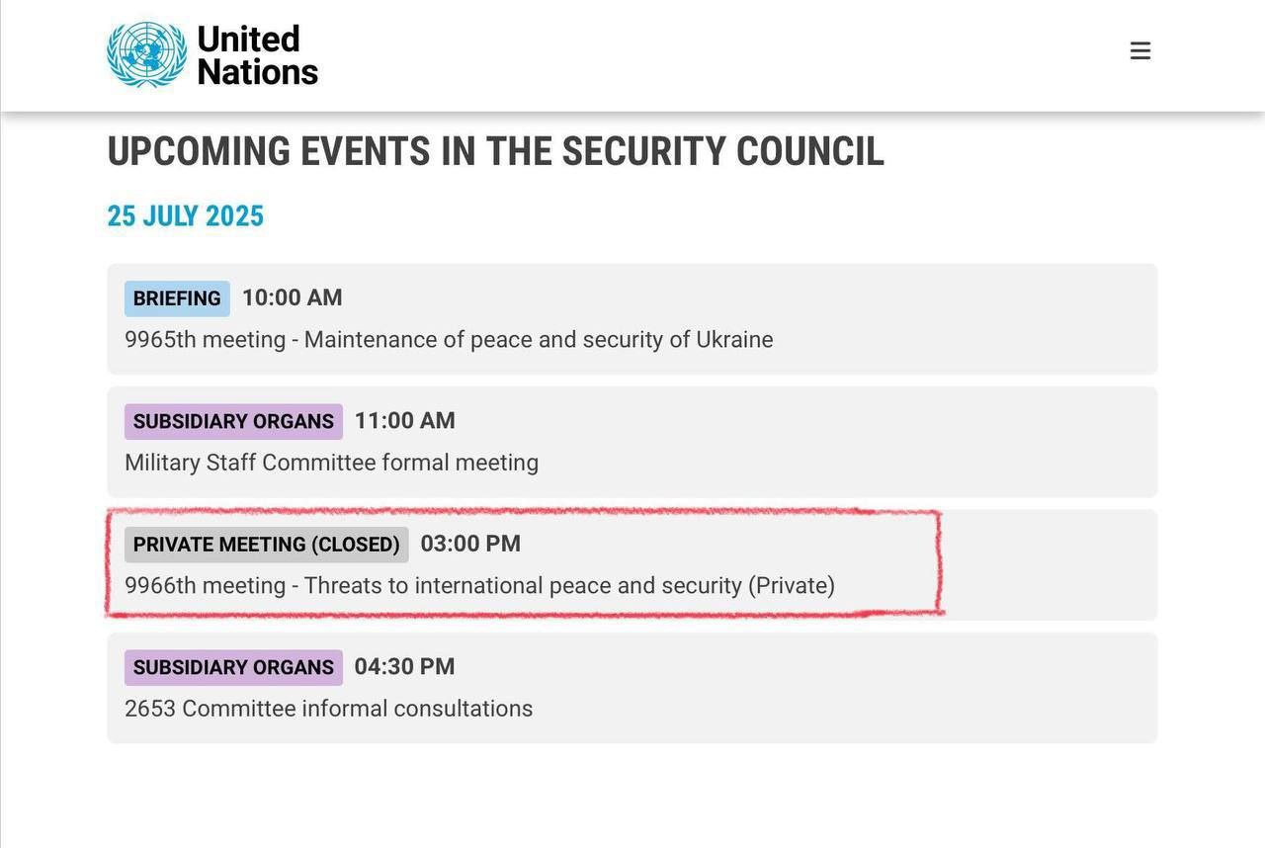Click the United Nations emblem logo

[x=146, y=54]
